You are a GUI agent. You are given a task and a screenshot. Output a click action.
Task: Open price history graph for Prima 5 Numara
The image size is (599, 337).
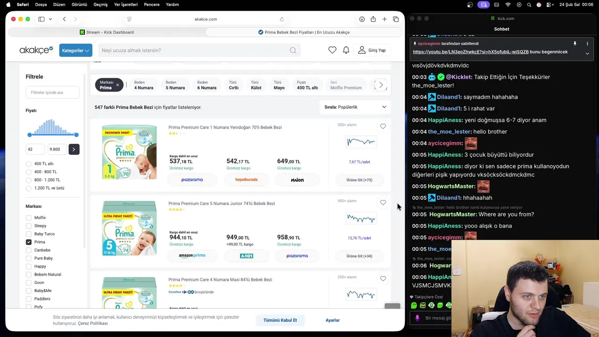point(361,218)
